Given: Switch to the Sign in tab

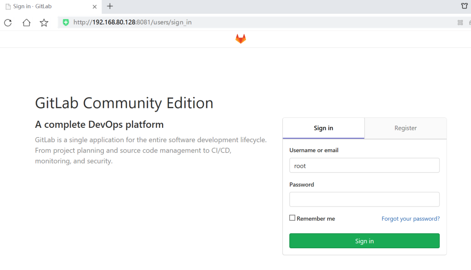Looking at the screenshot, I should tap(324, 128).
